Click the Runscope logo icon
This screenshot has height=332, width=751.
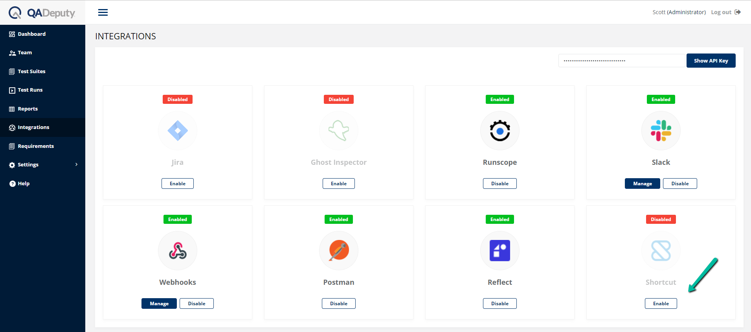(500, 131)
